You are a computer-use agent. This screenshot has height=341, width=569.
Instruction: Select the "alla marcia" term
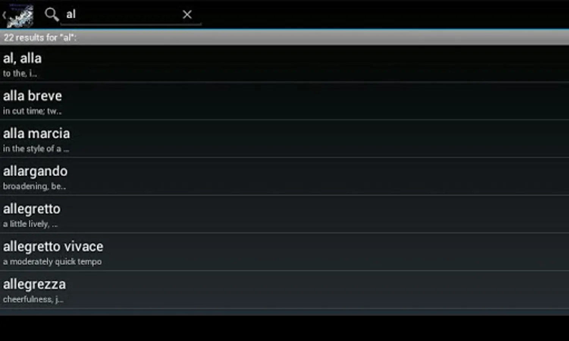(284, 139)
